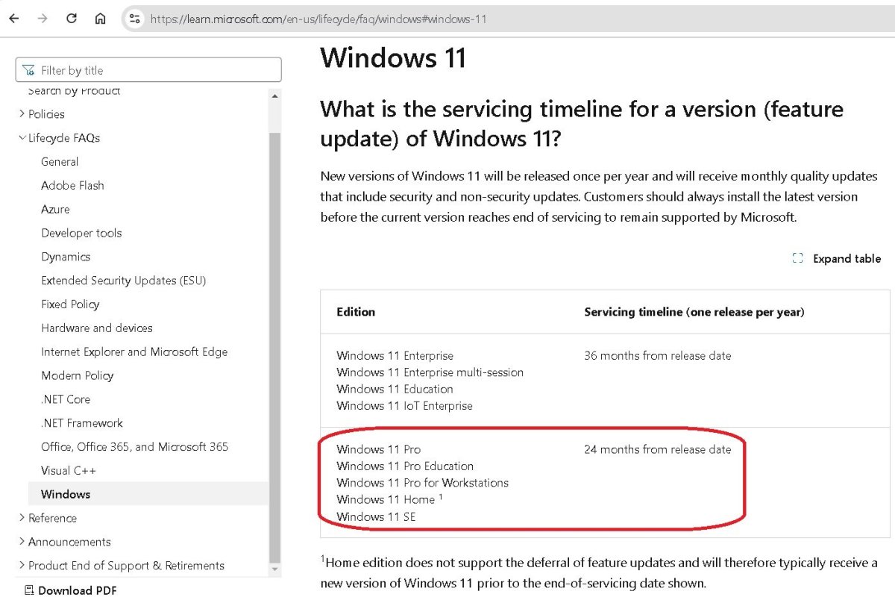Expand the Reference section

(22, 518)
